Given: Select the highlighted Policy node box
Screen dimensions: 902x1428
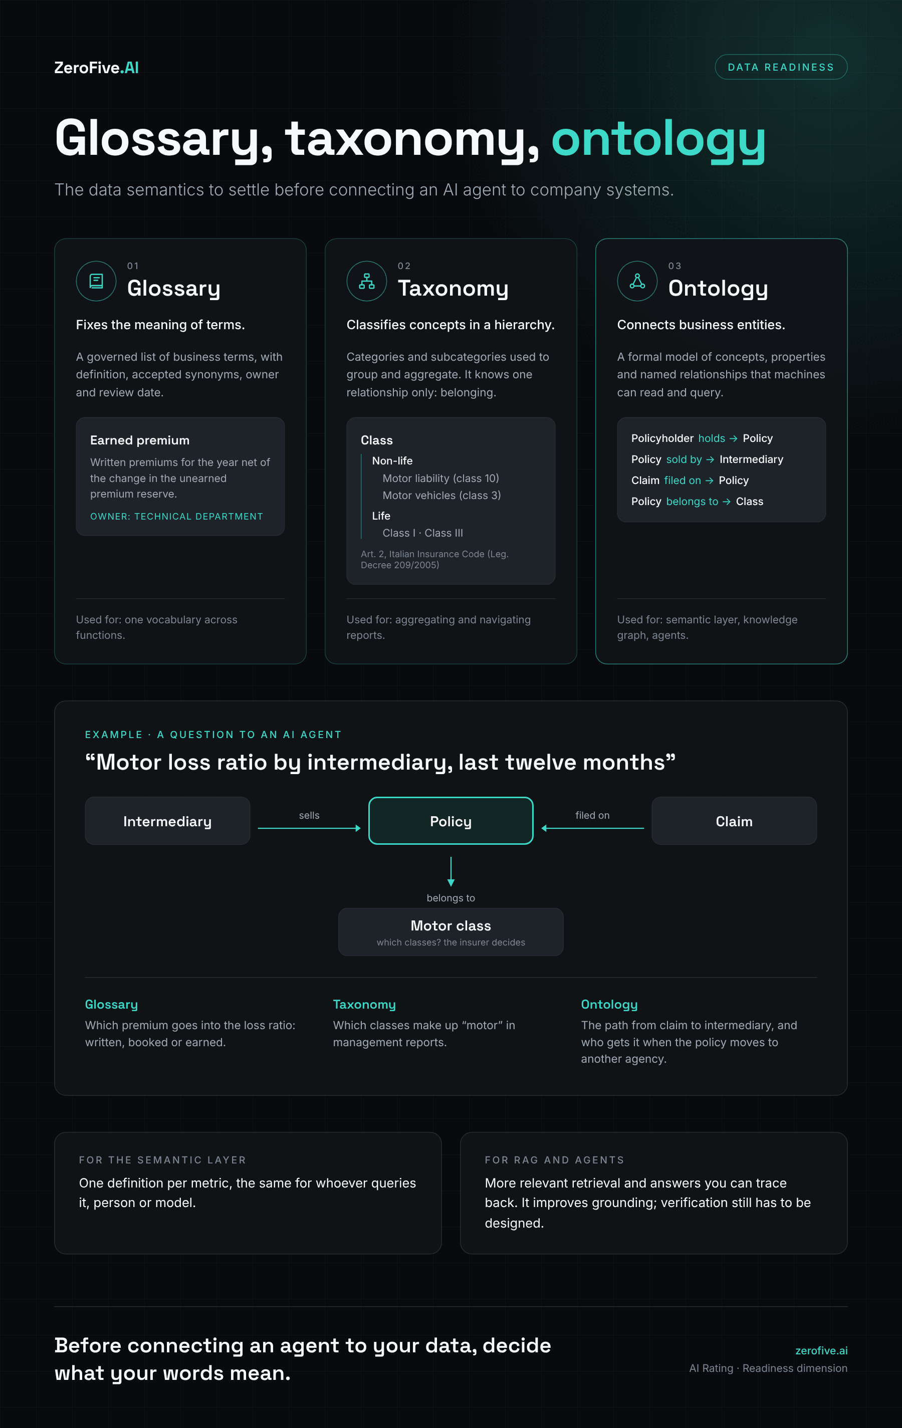Looking at the screenshot, I should pos(450,821).
